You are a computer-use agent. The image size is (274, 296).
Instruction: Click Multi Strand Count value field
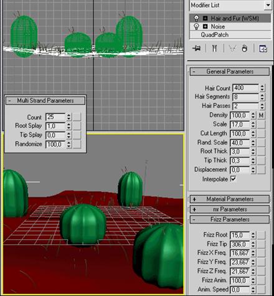55,117
